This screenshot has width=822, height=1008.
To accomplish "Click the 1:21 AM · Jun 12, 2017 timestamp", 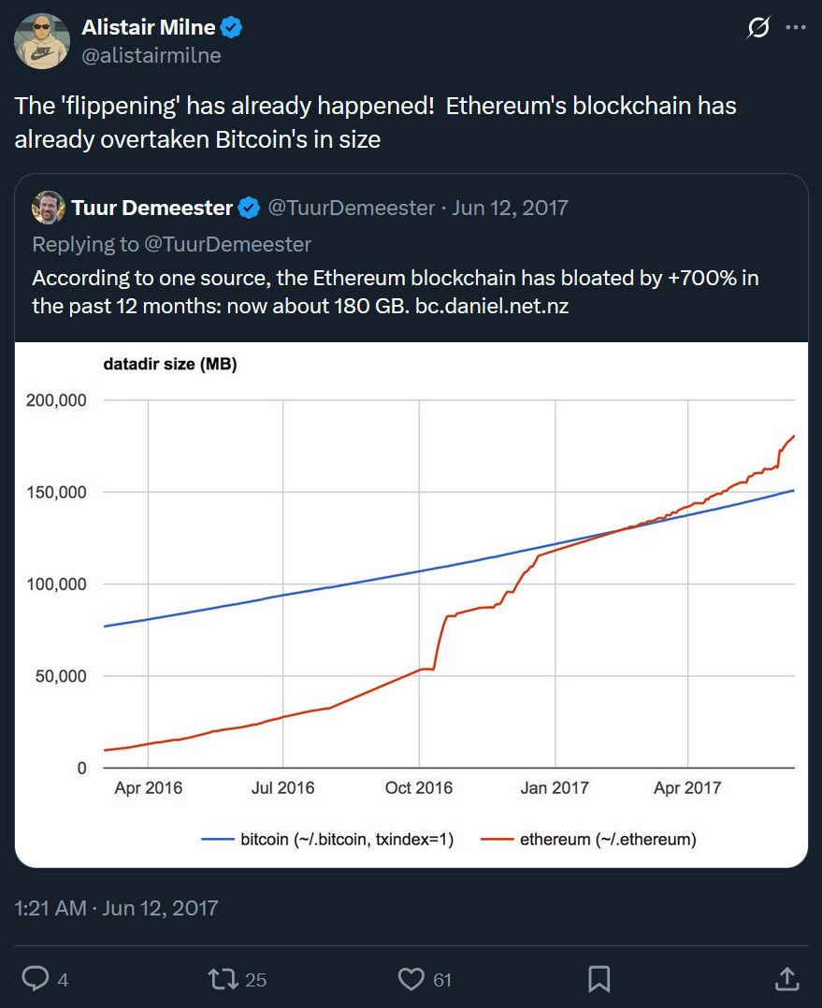I will 116,908.
